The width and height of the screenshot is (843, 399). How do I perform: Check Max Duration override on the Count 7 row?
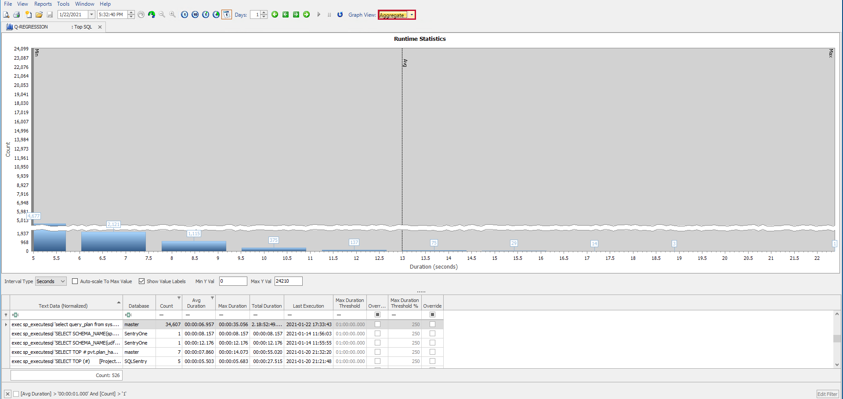coord(377,352)
